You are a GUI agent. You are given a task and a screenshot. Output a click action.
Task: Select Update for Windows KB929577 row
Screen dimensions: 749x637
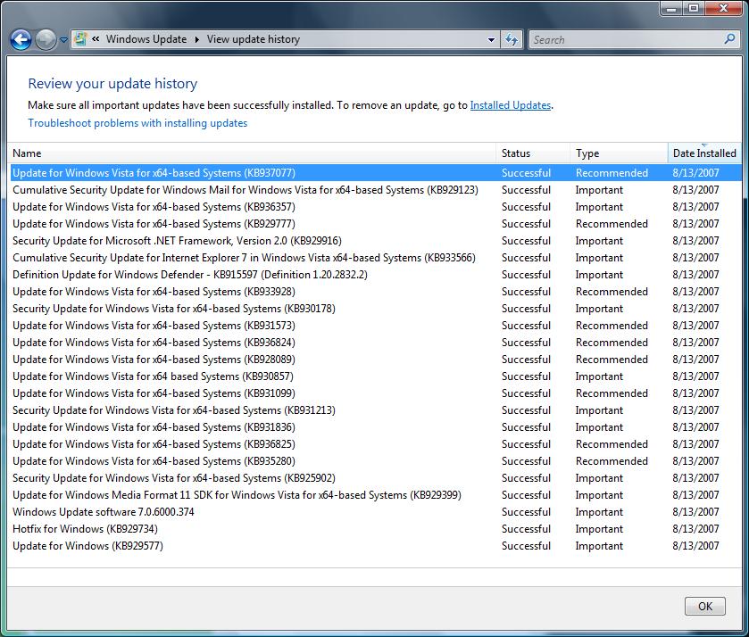(376, 546)
